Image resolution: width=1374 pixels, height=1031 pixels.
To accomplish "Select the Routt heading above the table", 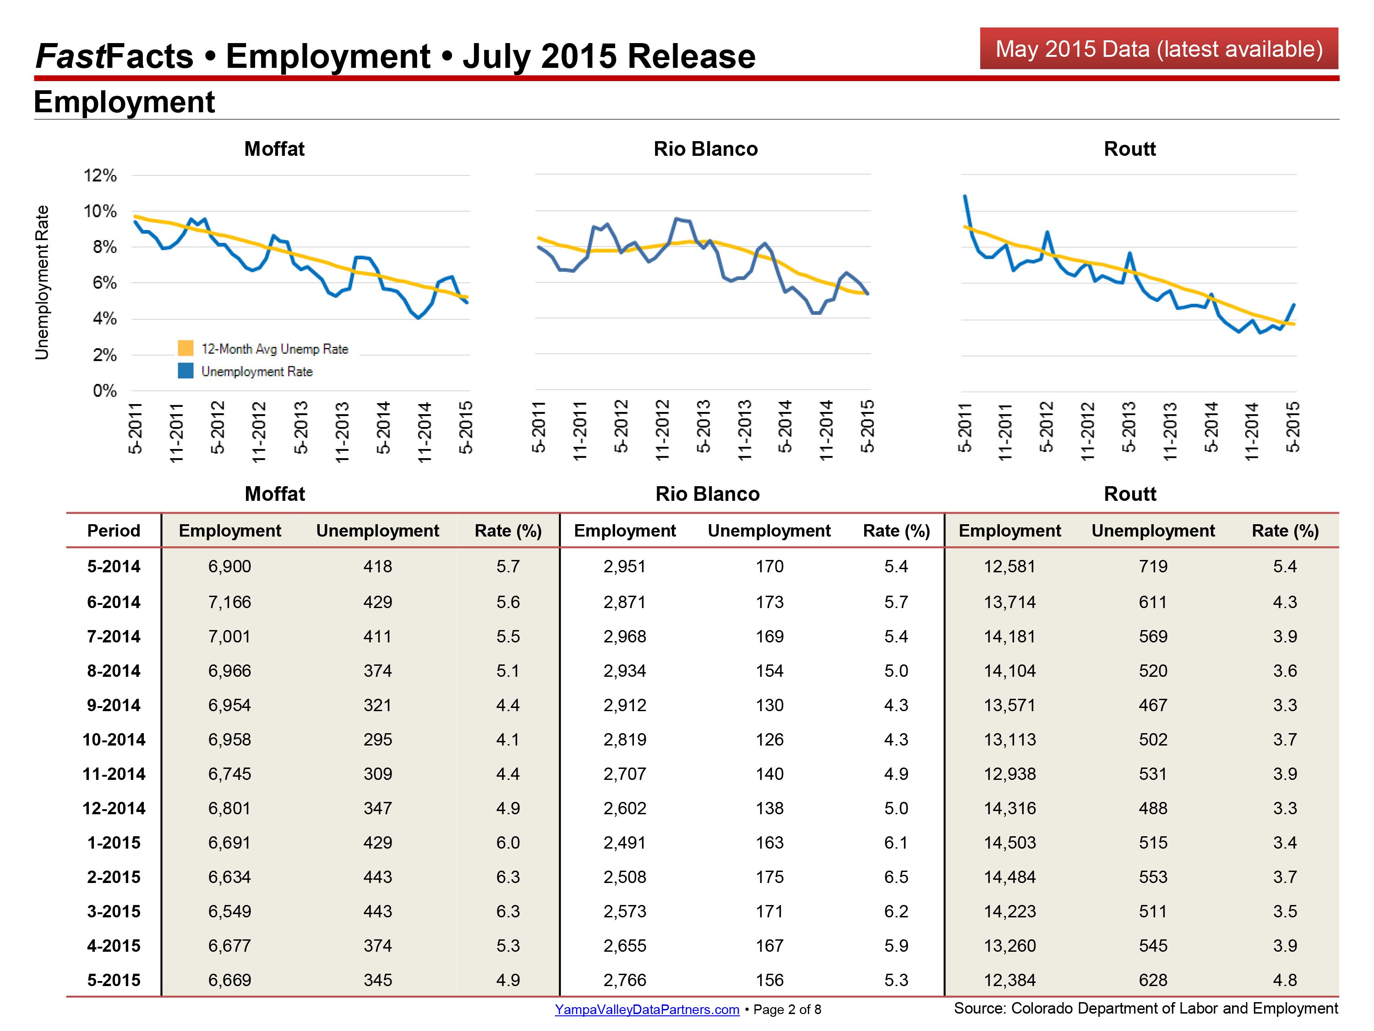I will tap(1130, 494).
